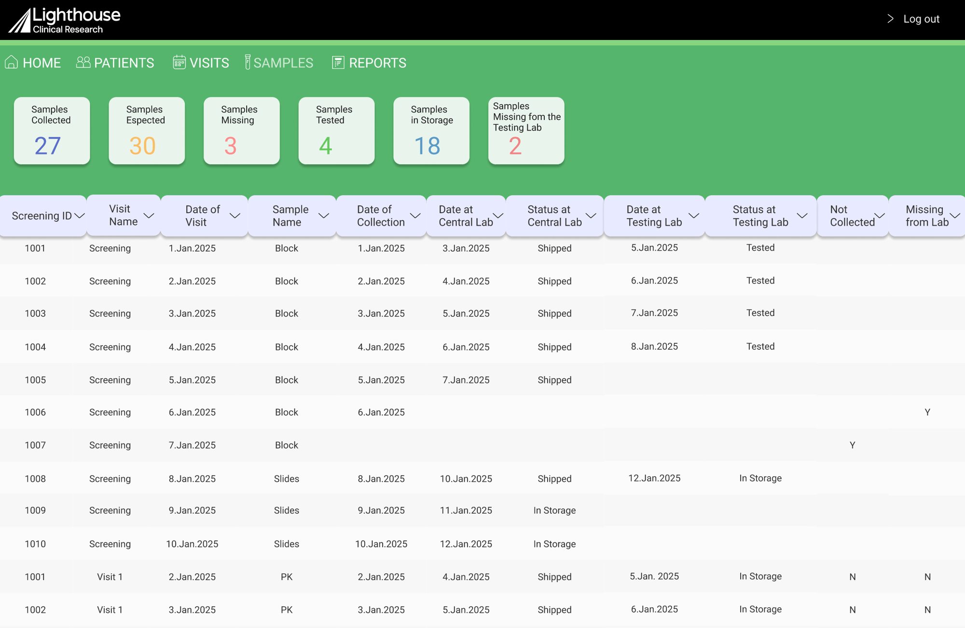Image resolution: width=965 pixels, height=628 pixels.
Task: Open the Date of Visit column dropdown
Action: click(235, 216)
